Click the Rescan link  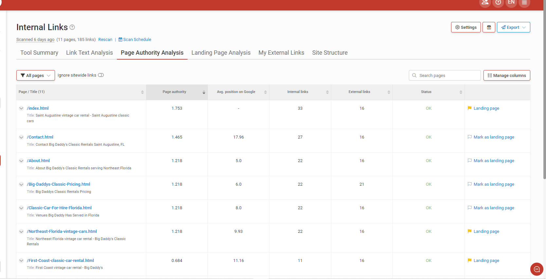pyautogui.click(x=105, y=40)
